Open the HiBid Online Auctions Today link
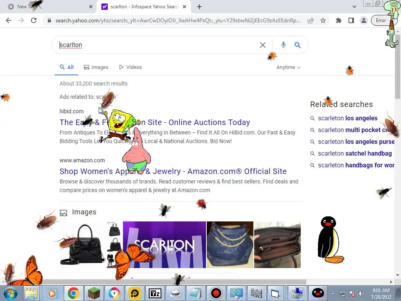This screenshot has width=401, height=301. tap(155, 122)
